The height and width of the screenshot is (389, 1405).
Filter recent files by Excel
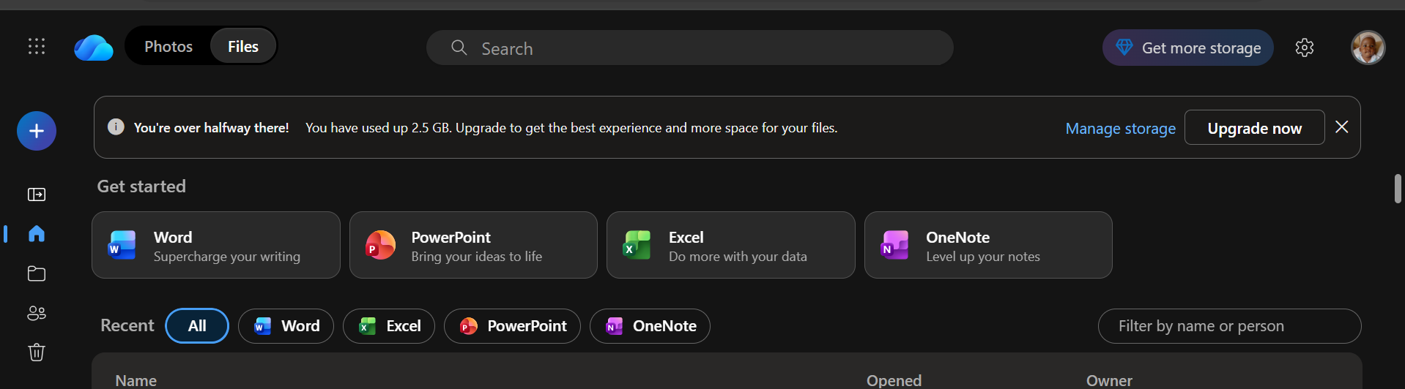click(x=389, y=326)
